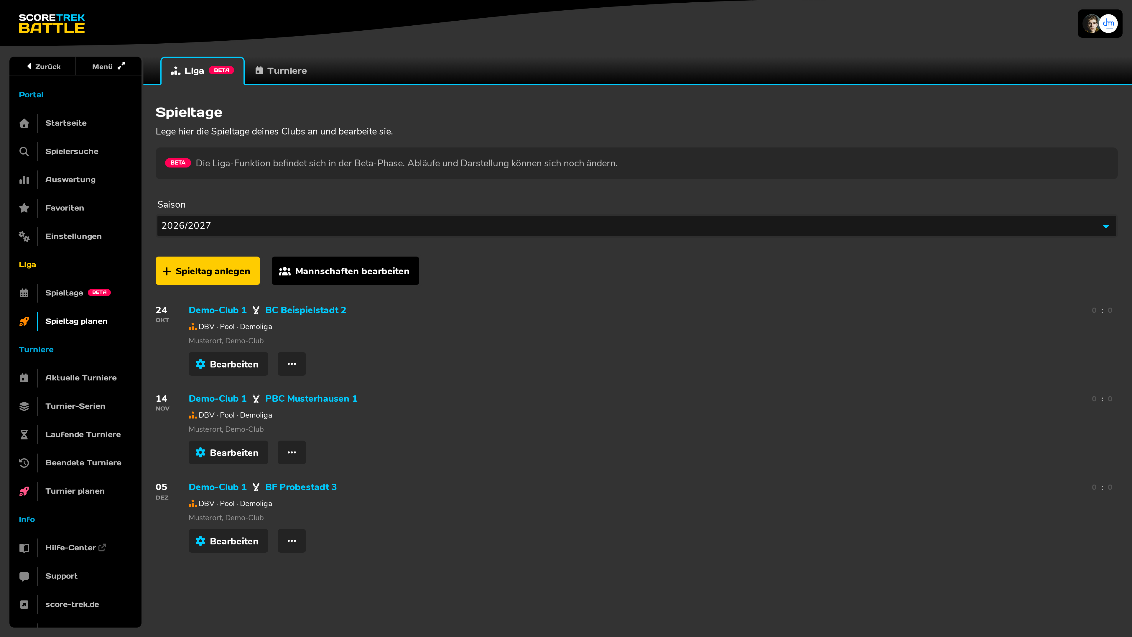Screen dimensions: 1132x637
Task: Open the Saison 2026/2027 dropdown
Action: click(636, 226)
